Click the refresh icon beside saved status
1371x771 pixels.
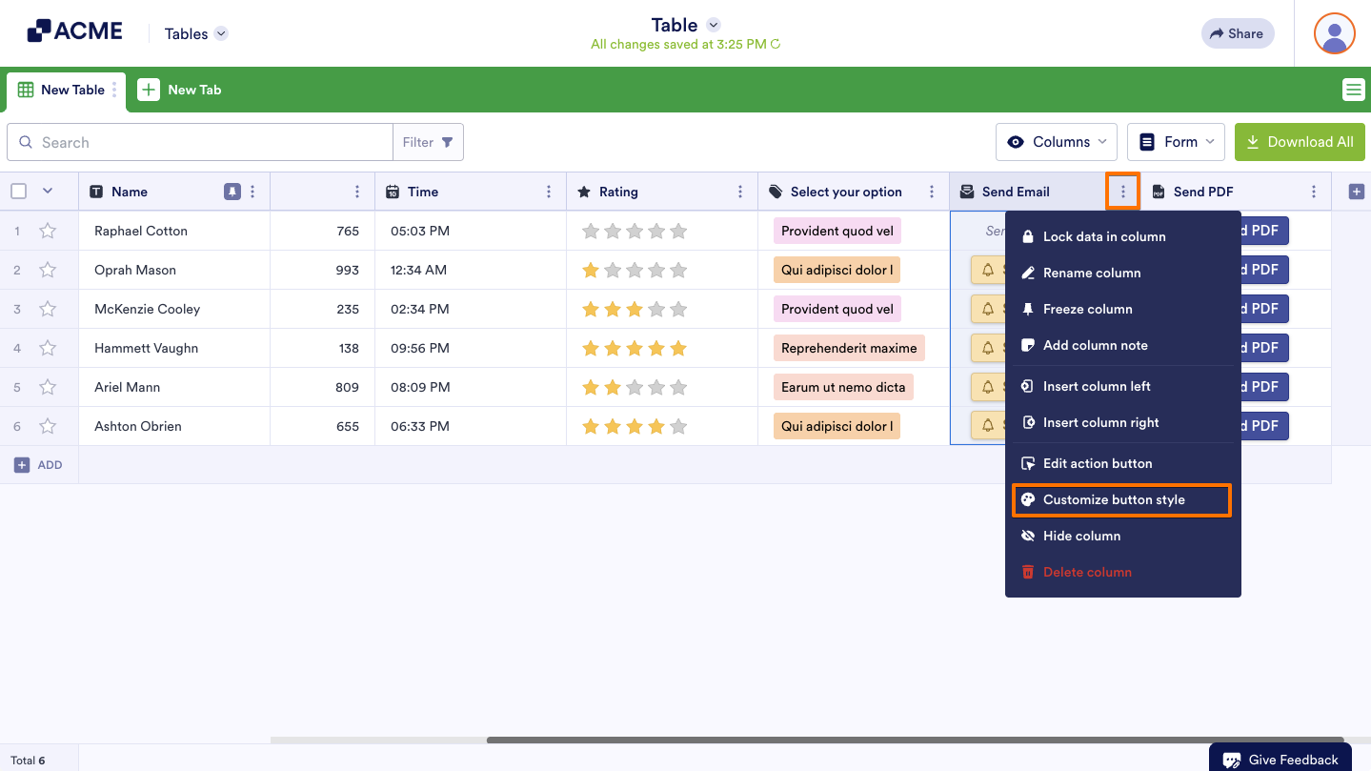tap(776, 44)
